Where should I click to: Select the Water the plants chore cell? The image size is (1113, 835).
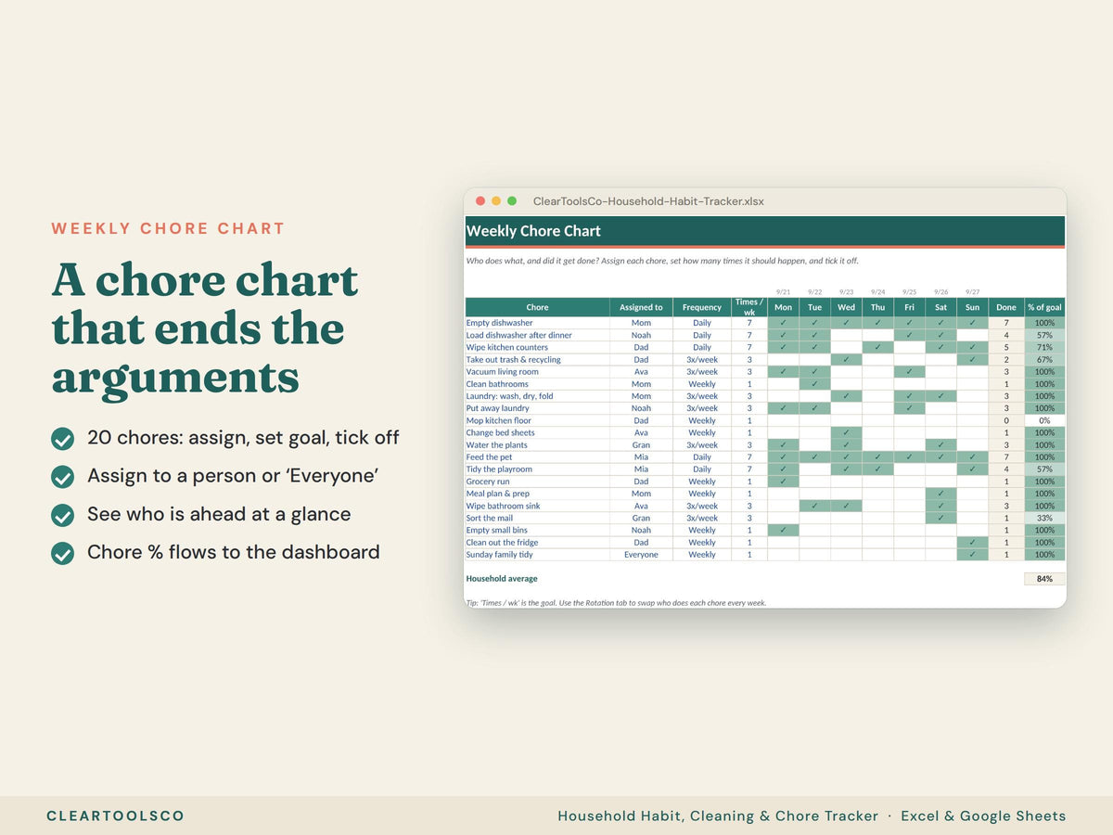[x=537, y=445]
